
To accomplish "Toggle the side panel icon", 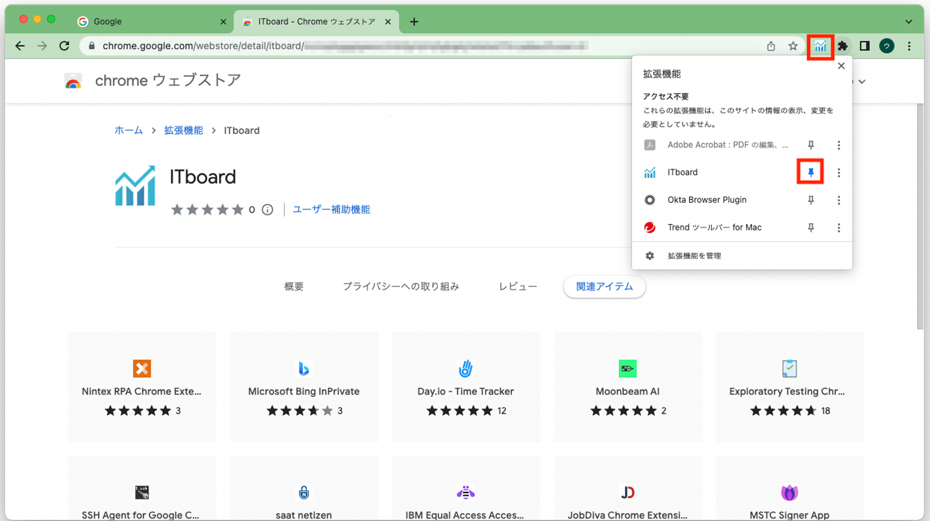I will coord(864,46).
